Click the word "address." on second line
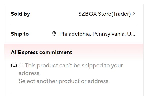 [x=30, y=73]
